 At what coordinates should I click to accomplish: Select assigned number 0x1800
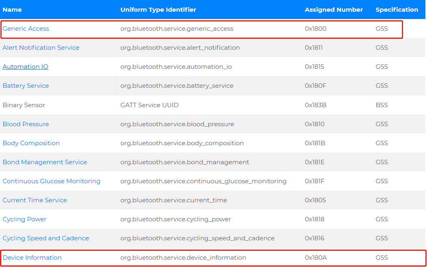(315, 28)
